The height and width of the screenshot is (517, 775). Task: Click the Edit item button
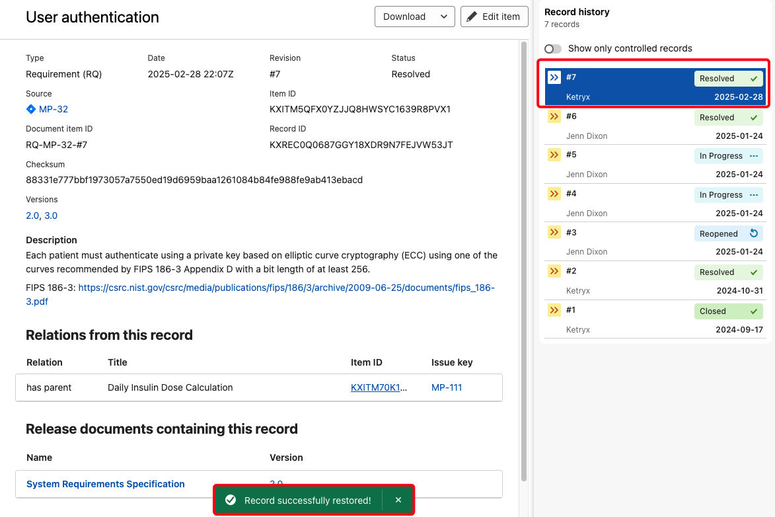[494, 17]
